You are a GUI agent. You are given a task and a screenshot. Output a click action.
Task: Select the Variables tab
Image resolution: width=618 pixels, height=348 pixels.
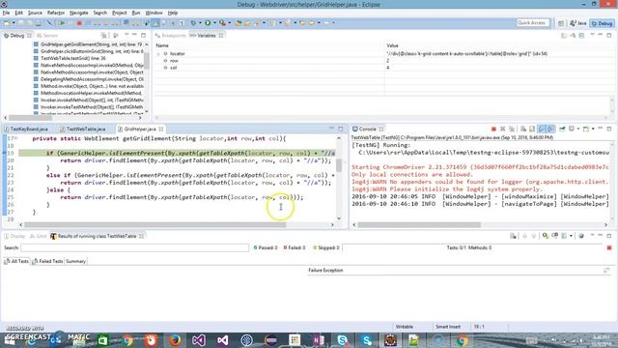coord(206,36)
